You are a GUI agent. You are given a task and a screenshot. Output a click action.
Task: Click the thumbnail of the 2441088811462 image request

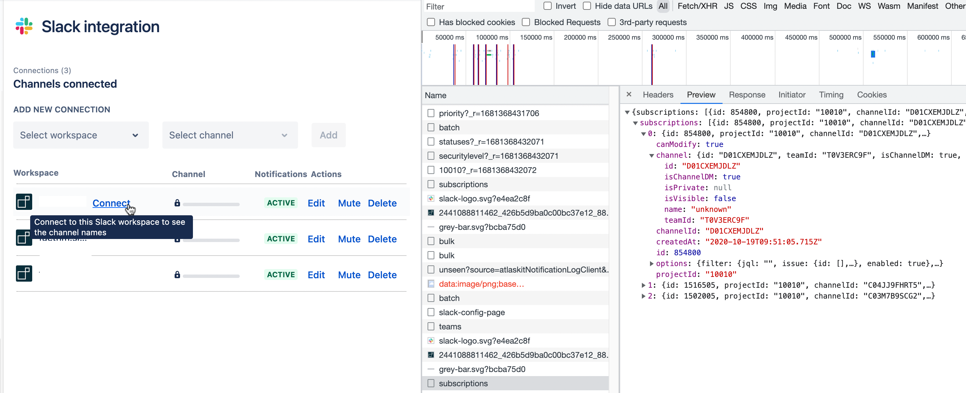430,213
